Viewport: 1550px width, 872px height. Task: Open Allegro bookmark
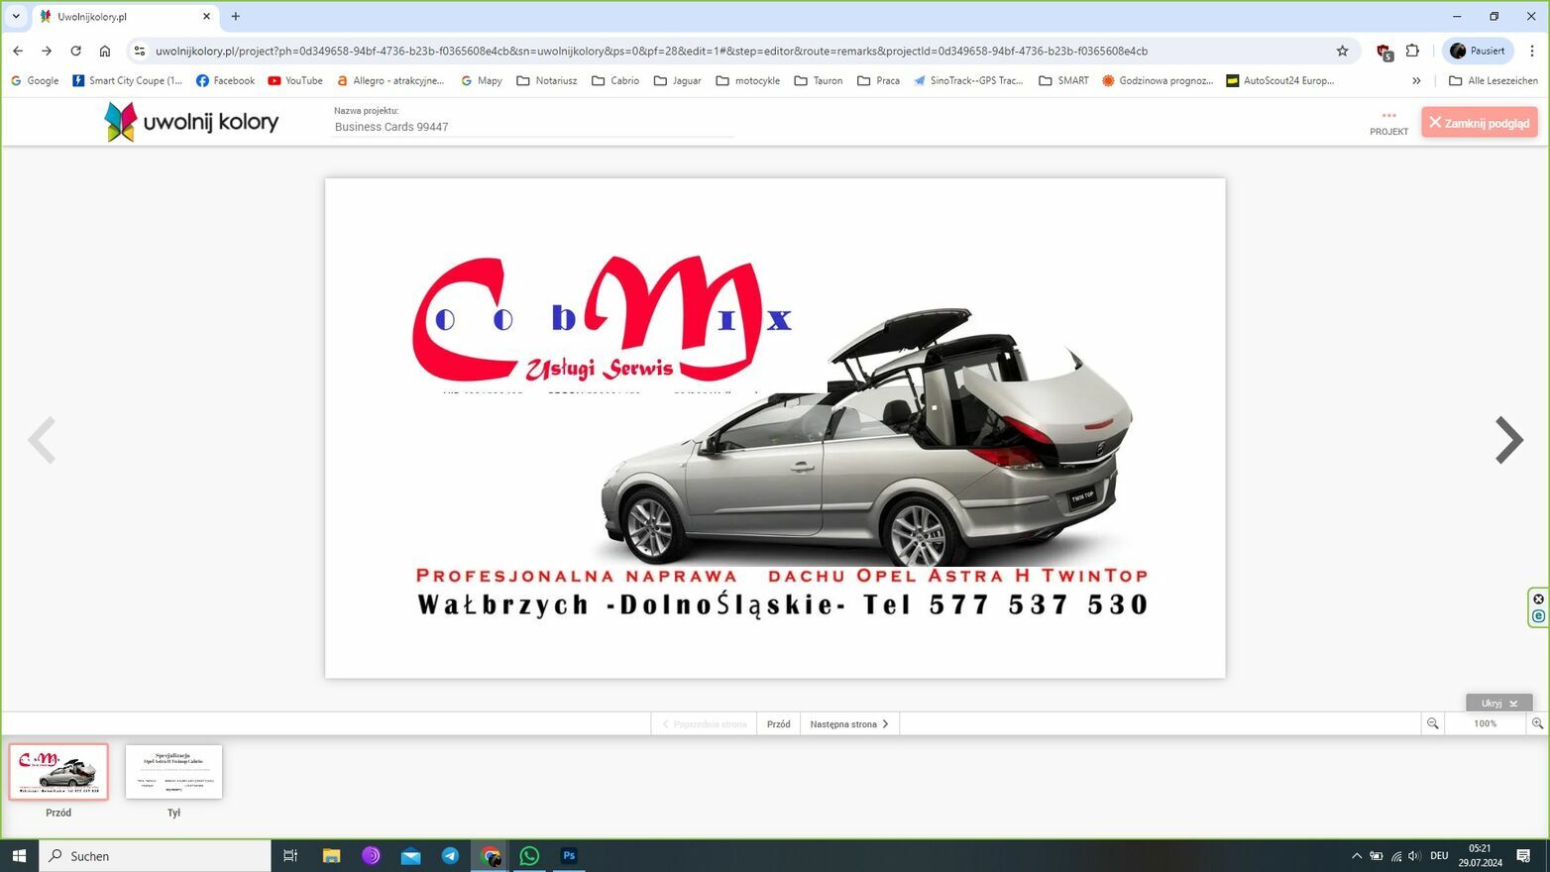tap(390, 80)
